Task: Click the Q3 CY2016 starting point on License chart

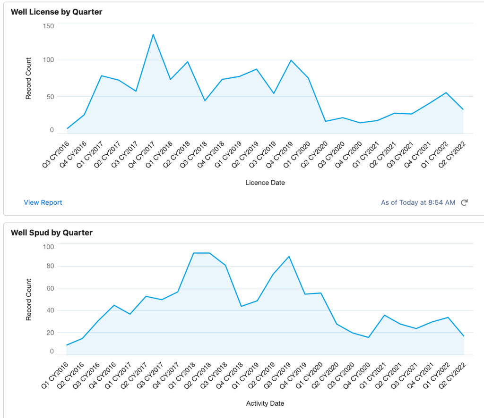Action: (67, 128)
